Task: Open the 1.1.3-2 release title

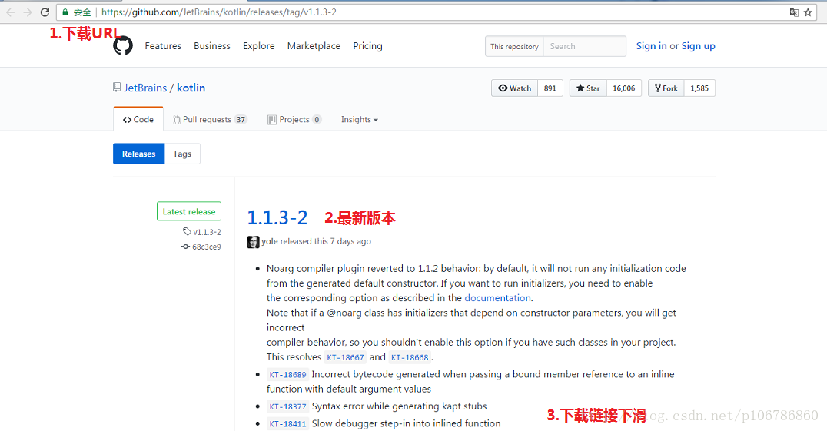Action: coord(277,217)
